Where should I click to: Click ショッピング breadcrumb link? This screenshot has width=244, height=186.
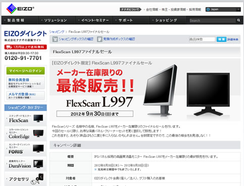(x=57, y=32)
